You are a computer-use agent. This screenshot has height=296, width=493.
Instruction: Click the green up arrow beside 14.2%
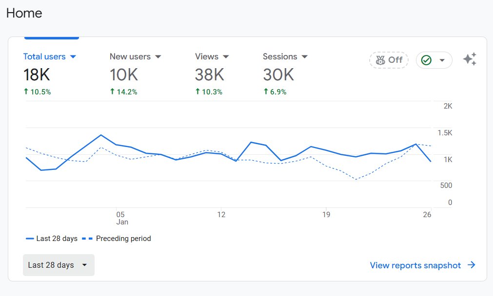pos(112,92)
